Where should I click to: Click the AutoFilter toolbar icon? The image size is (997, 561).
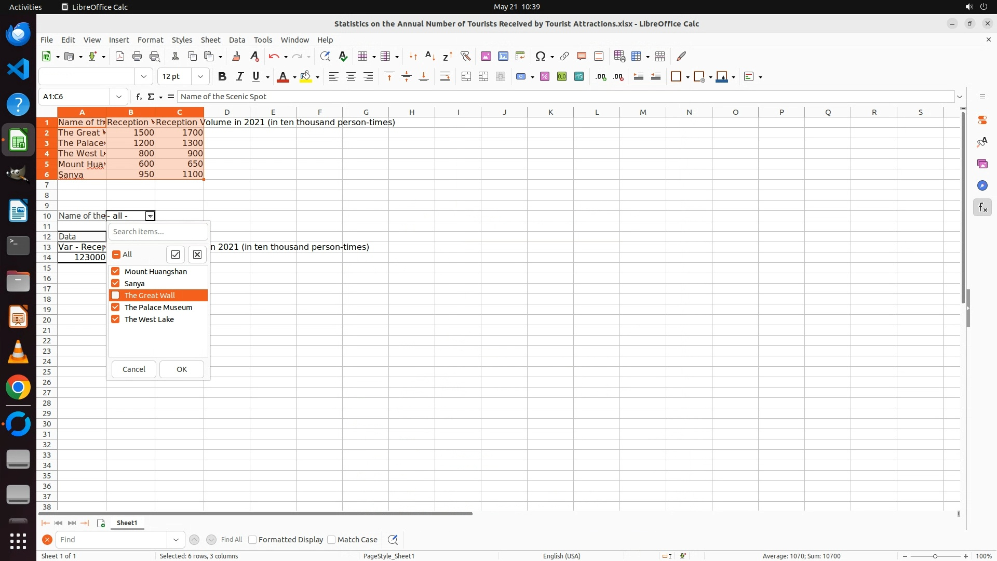point(465,56)
